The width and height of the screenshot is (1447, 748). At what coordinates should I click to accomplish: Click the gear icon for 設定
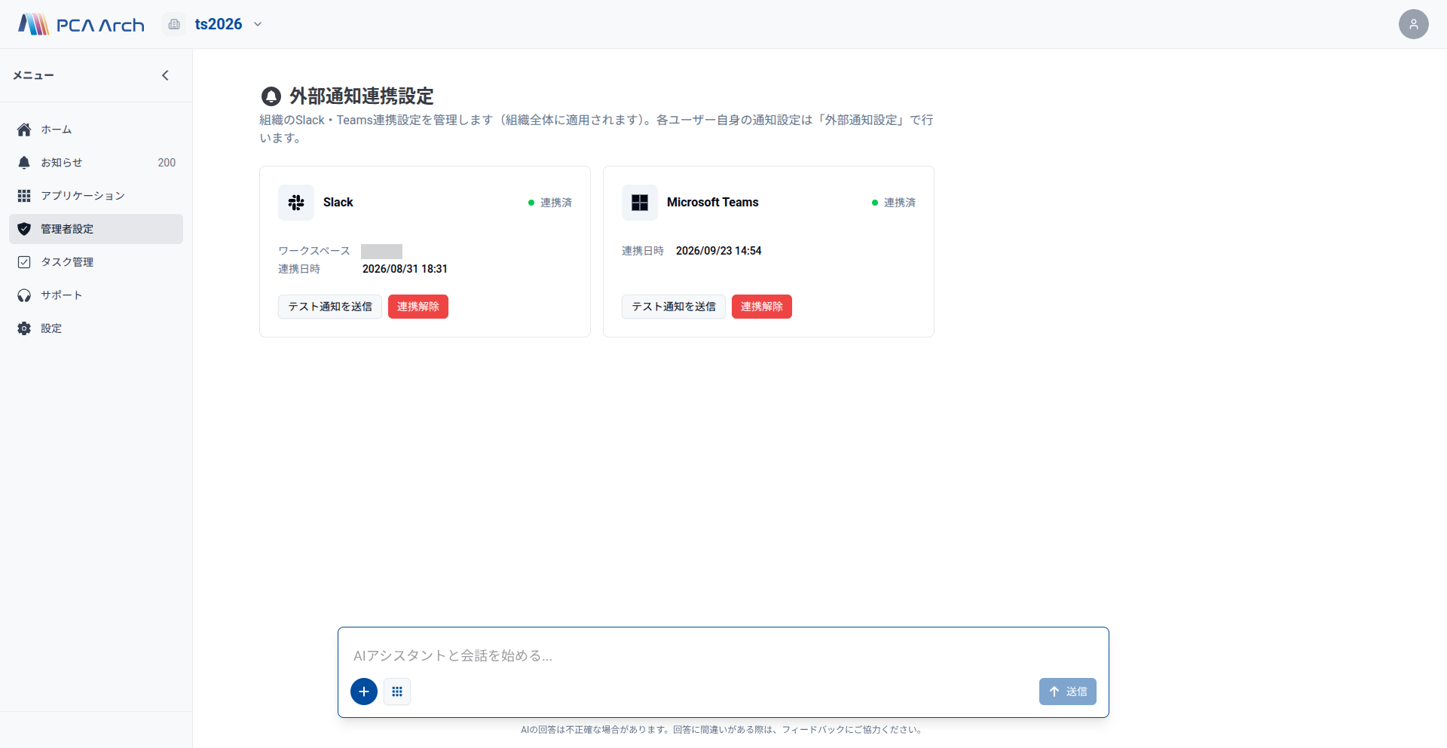(24, 328)
